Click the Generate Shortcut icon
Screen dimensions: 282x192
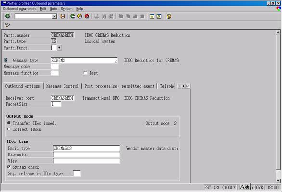(x=159, y=16)
